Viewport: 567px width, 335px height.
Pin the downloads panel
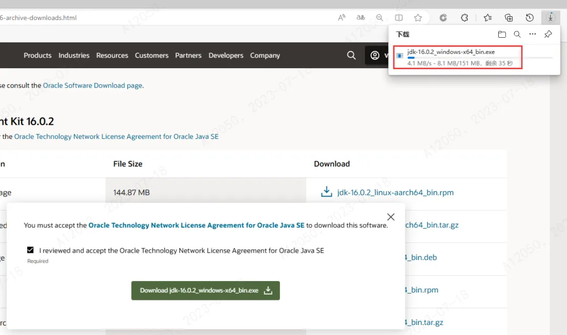click(x=548, y=34)
